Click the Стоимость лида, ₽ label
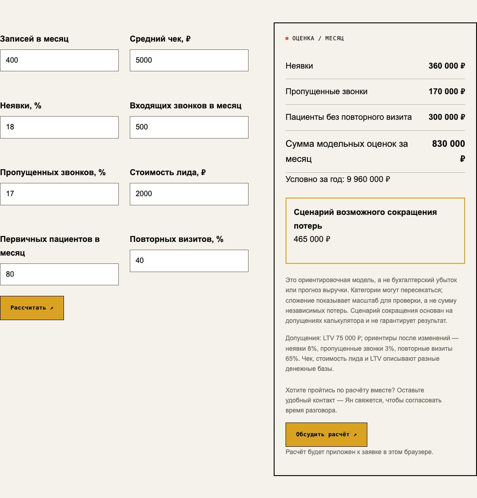Screen dimensions: 477x498 (x=168, y=172)
